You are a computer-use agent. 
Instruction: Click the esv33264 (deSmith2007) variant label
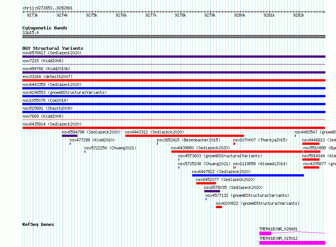pyautogui.click(x=48, y=77)
